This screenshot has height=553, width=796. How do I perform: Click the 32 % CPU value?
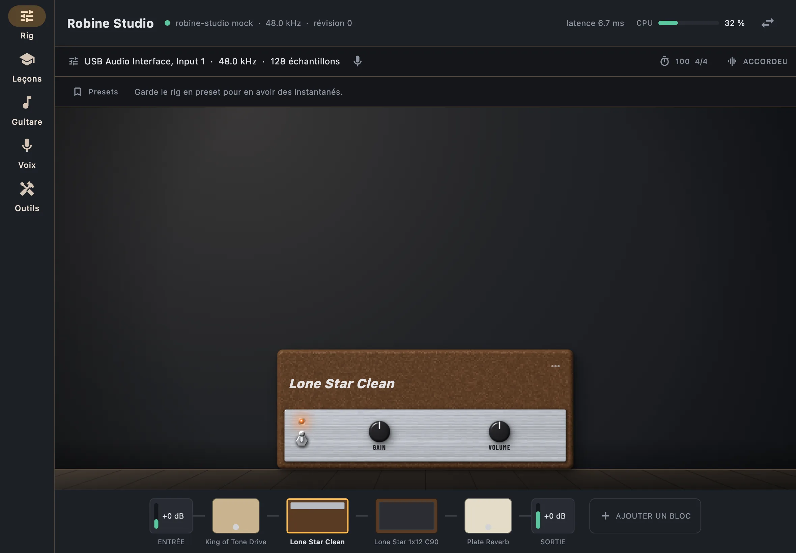click(x=734, y=23)
